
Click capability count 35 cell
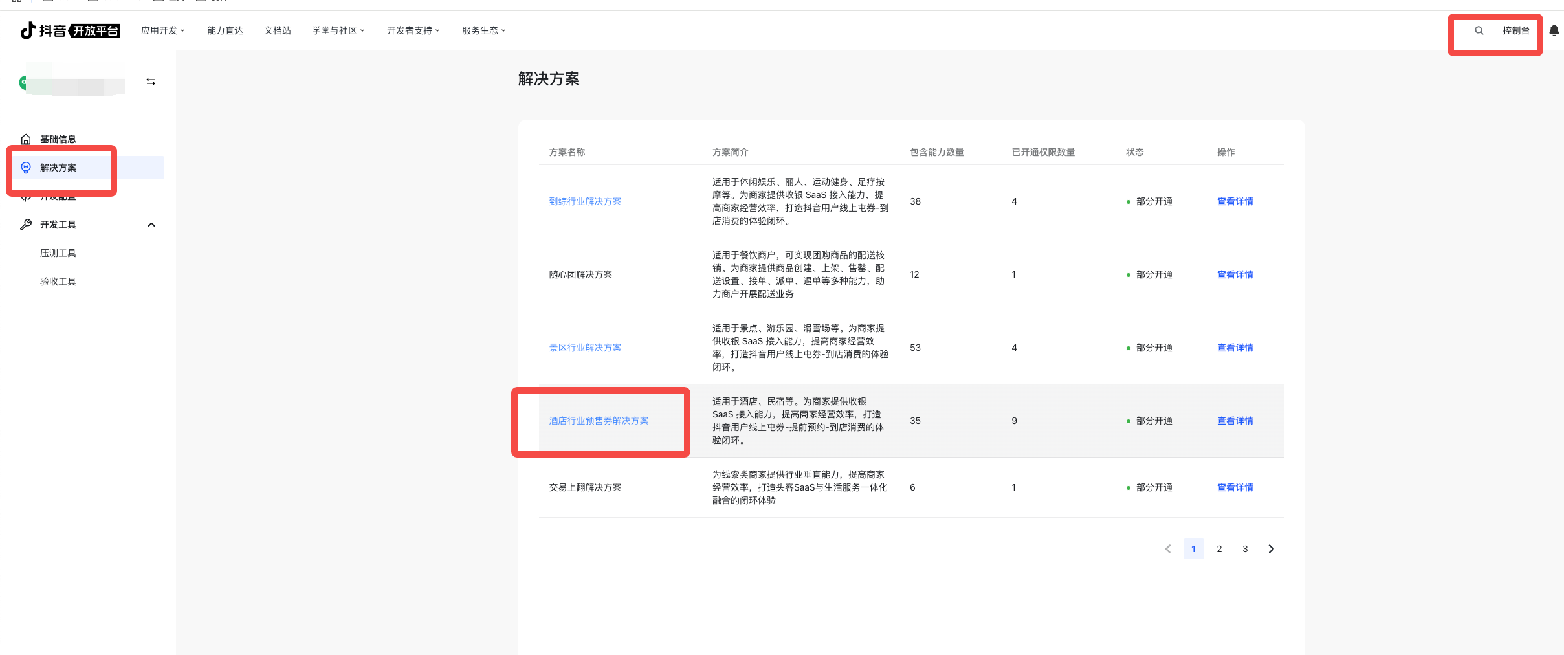915,421
